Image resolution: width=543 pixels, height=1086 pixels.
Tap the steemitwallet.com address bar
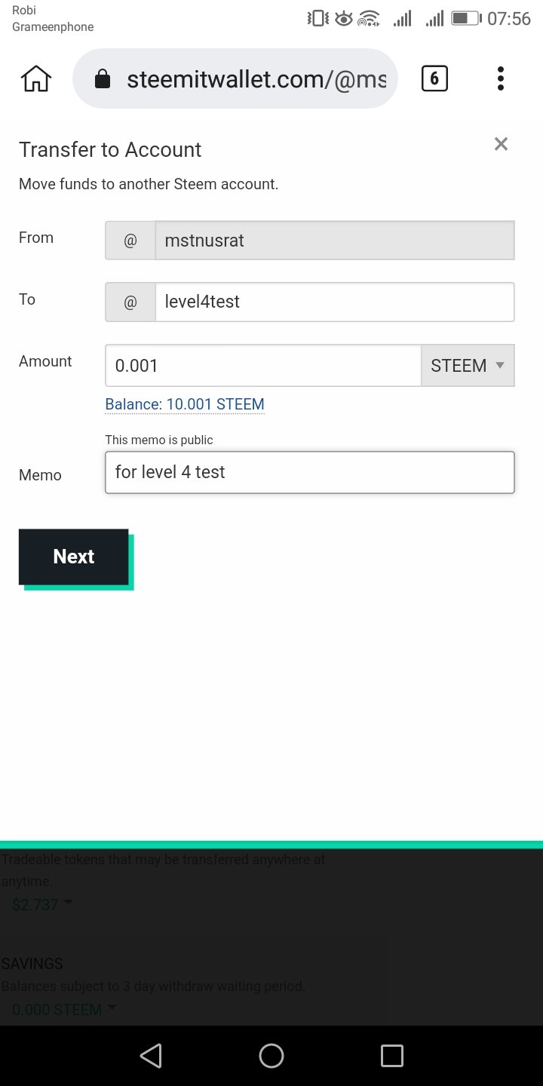tap(256, 79)
